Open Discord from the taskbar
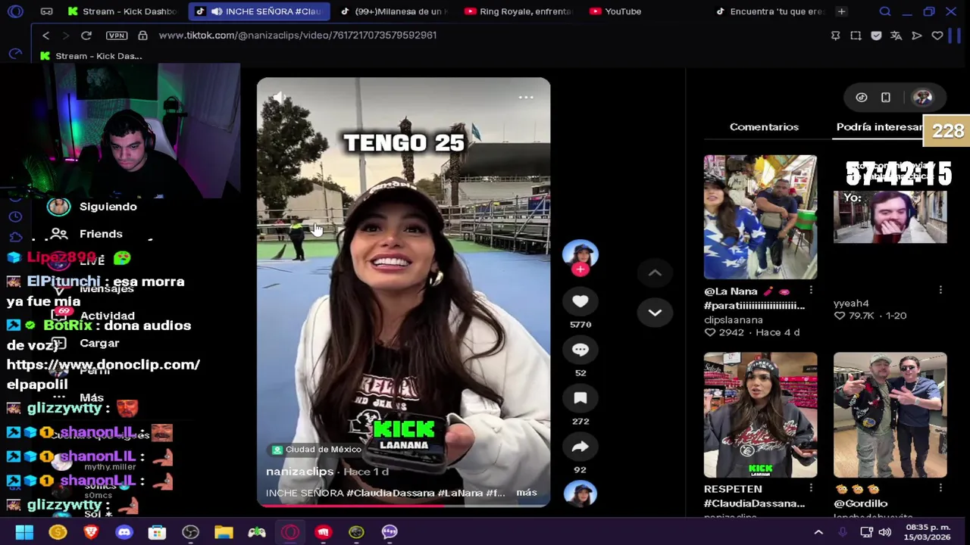 pyautogui.click(x=124, y=532)
